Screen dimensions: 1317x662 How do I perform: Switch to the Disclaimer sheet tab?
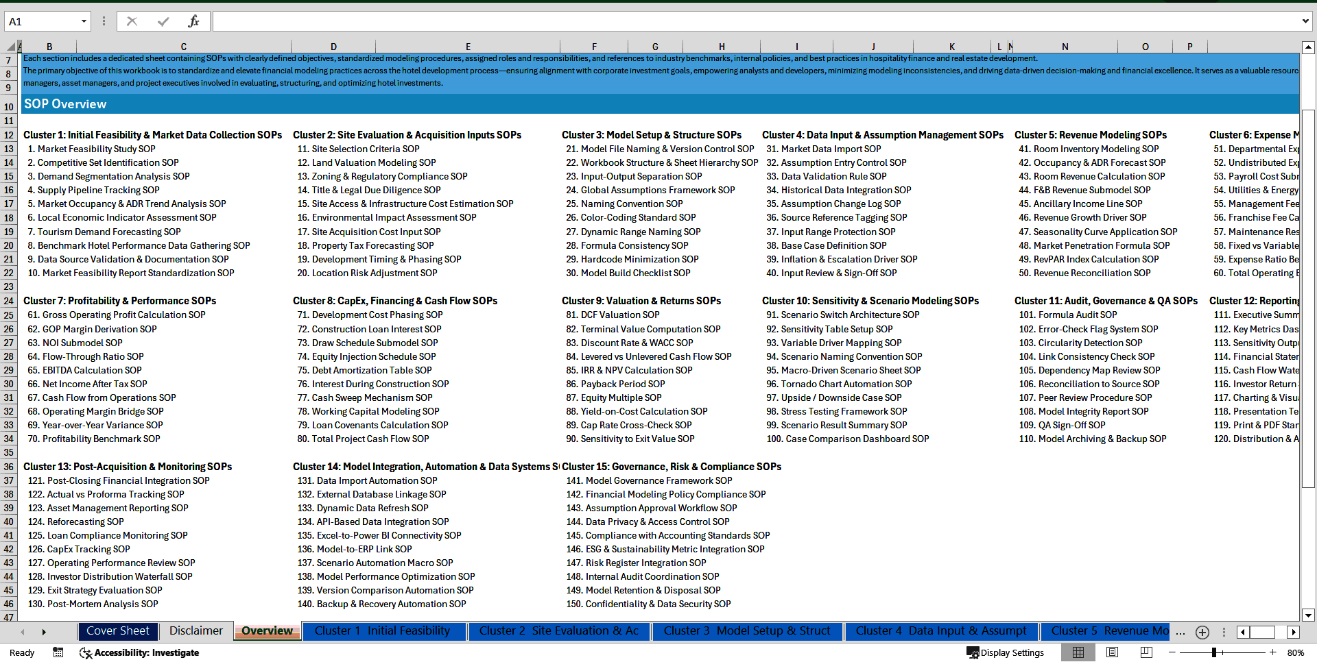pos(195,630)
